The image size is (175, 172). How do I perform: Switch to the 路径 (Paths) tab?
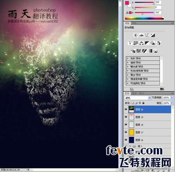pyautogui.click(x=141, y=93)
